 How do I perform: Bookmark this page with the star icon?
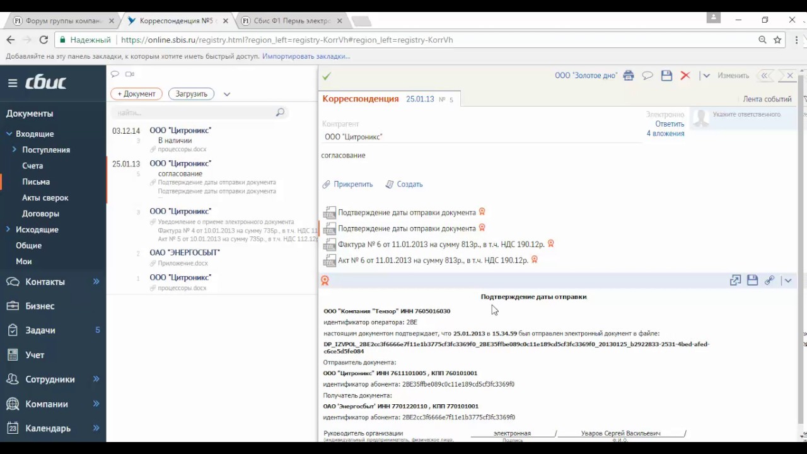coord(777,40)
